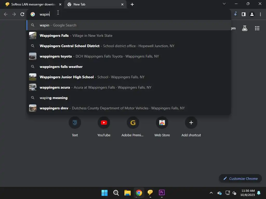266x199 pixels.
Task: Switch to Softros LAN messenger tab
Action: pyautogui.click(x=32, y=4)
